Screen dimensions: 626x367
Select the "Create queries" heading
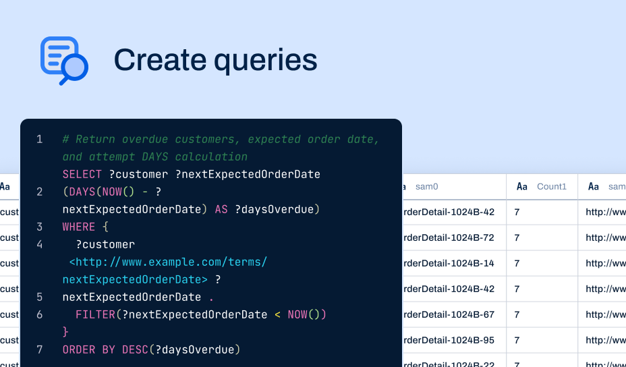pos(216,60)
